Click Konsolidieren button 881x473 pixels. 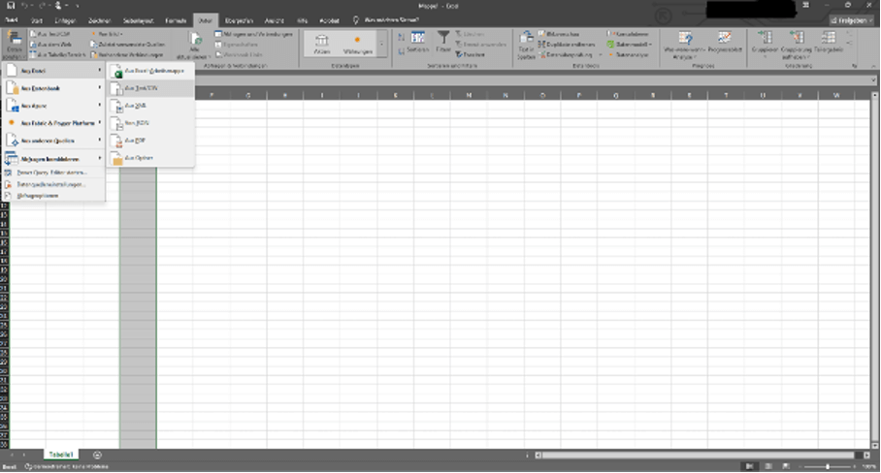click(628, 34)
